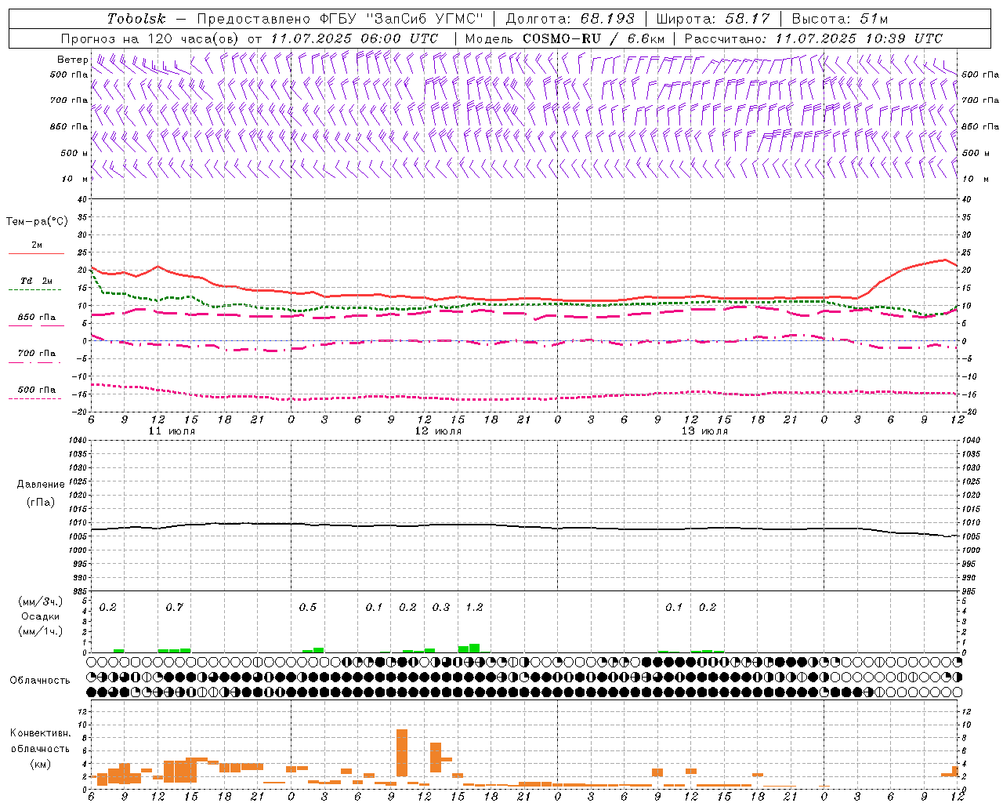Click the longitude value 'Долгота: 68.193'
1003x803 pixels.
coord(570,19)
